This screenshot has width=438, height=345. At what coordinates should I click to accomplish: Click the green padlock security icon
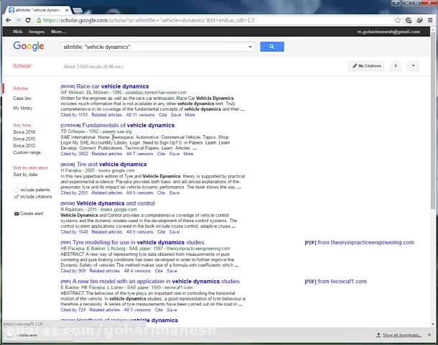tap(39, 20)
